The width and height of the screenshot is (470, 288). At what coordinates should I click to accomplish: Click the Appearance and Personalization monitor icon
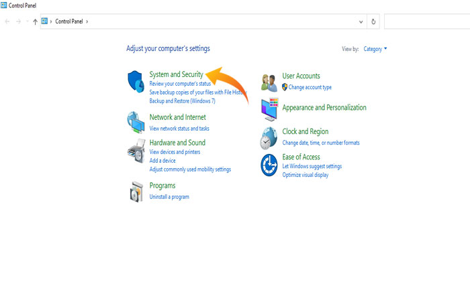[x=269, y=109]
